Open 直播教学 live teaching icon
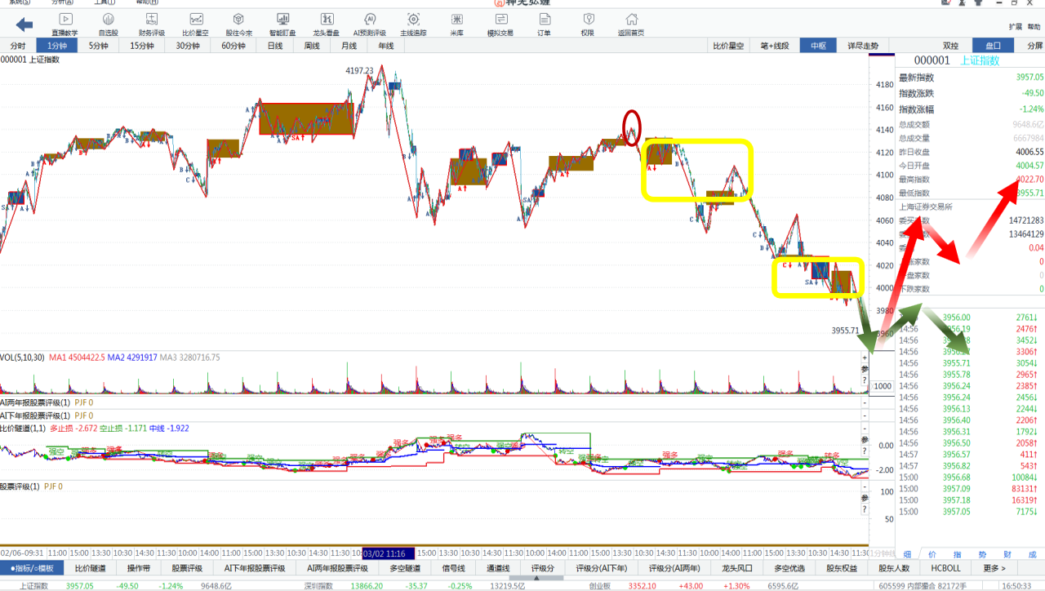The height and width of the screenshot is (591, 1045). click(x=65, y=24)
